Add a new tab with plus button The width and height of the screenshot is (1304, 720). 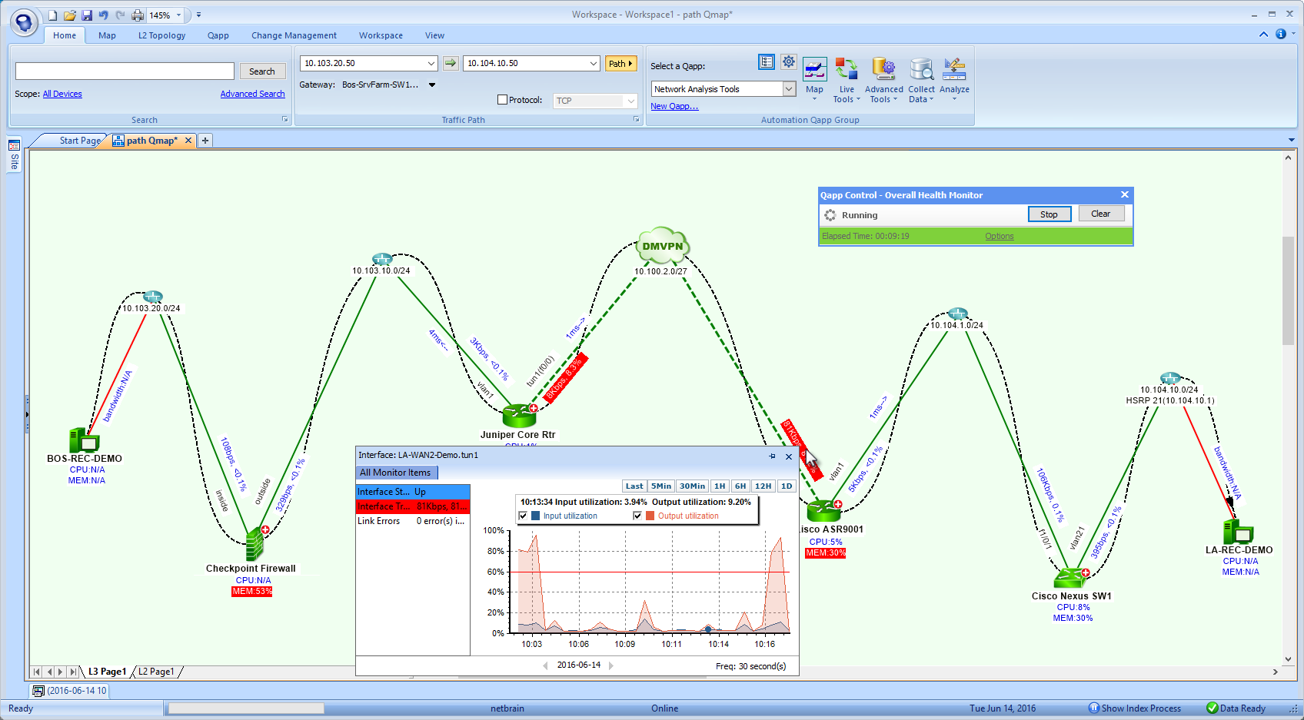click(205, 141)
